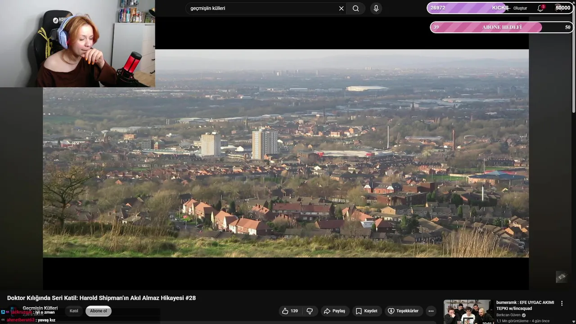This screenshot has height=324, width=576.
Task: Click the video title 'Doktor Kılığında Seri Katil'
Action: [101, 298]
